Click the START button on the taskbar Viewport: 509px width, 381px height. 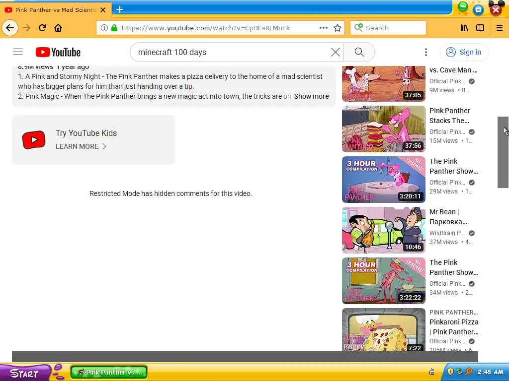pyautogui.click(x=25, y=373)
